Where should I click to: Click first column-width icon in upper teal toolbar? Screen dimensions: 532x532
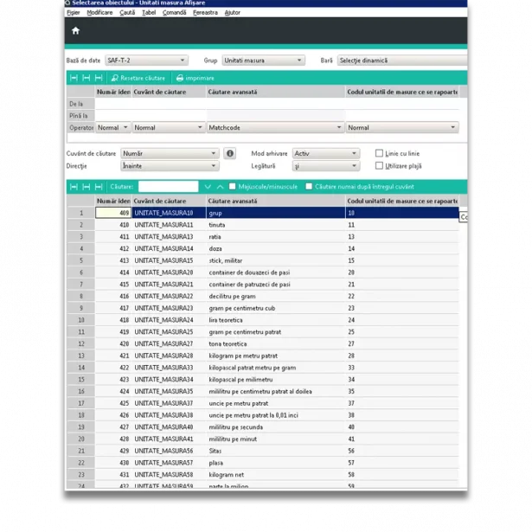[x=74, y=78]
